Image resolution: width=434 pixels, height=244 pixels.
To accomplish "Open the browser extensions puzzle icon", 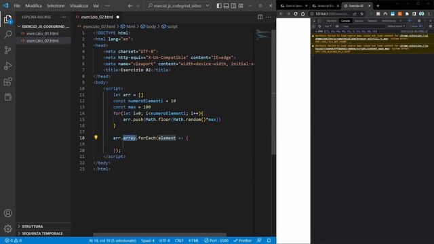I will 407,14.
